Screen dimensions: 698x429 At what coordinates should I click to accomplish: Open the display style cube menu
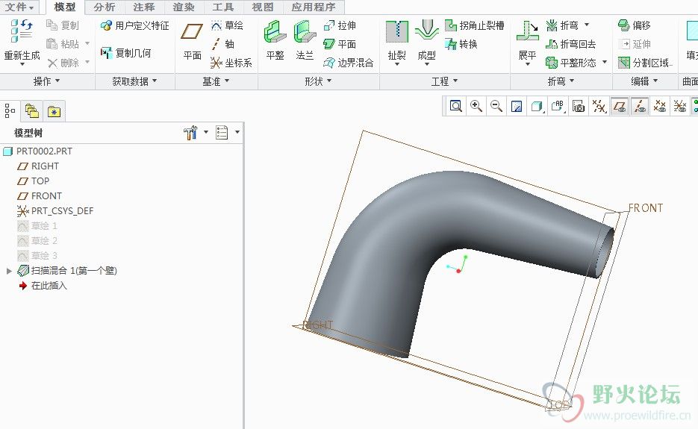coord(537,106)
